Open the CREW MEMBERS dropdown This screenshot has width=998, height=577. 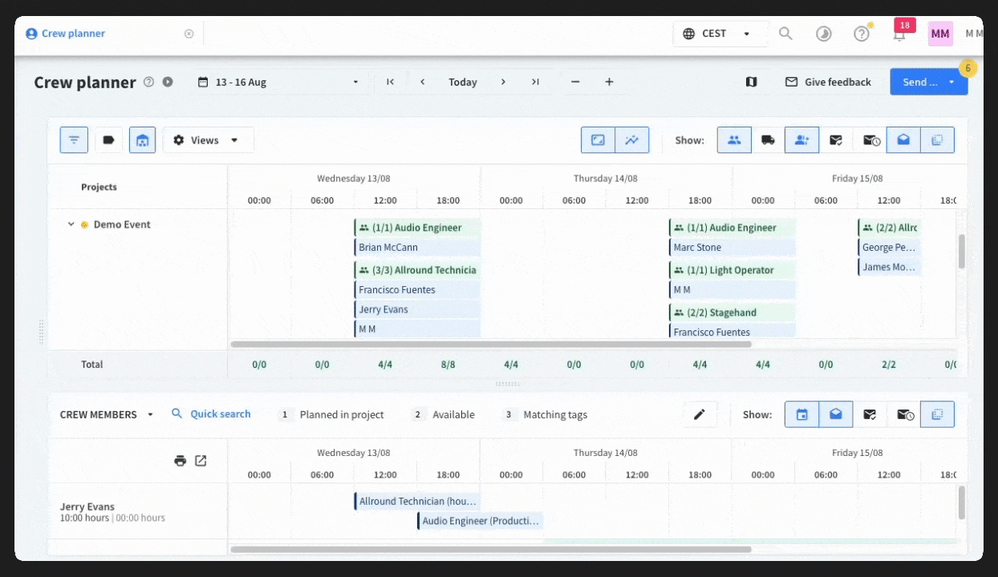(107, 414)
